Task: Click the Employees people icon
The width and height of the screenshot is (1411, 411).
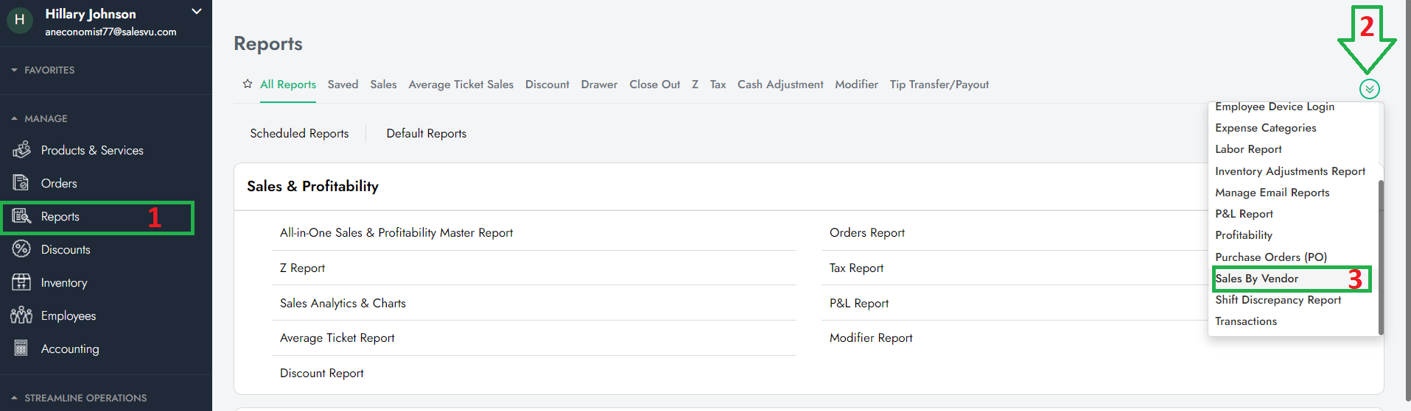Action: tap(21, 315)
